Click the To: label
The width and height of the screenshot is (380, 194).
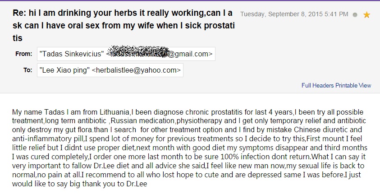coord(27,70)
